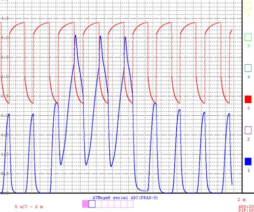Click the '5 u/C - 2 m' scale label

pyautogui.click(x=29, y=207)
